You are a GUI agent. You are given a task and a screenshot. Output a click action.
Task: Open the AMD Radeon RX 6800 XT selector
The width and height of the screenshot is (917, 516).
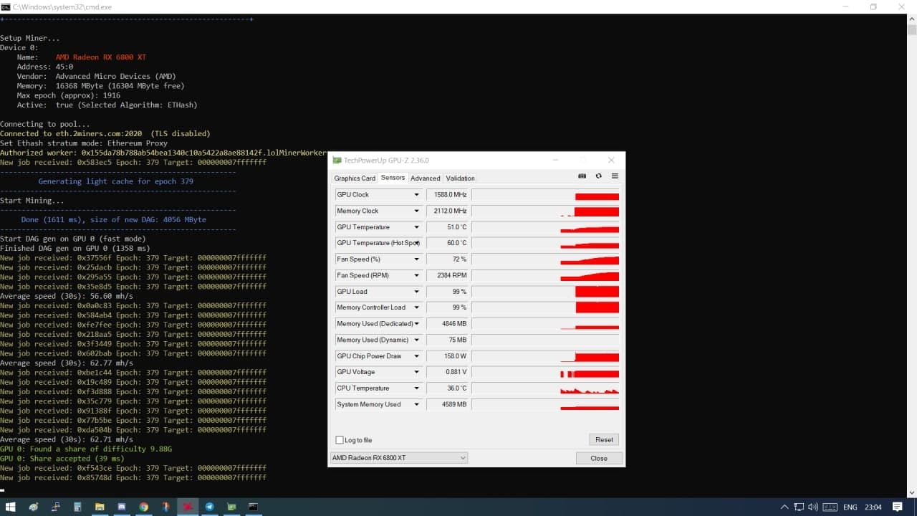point(399,458)
